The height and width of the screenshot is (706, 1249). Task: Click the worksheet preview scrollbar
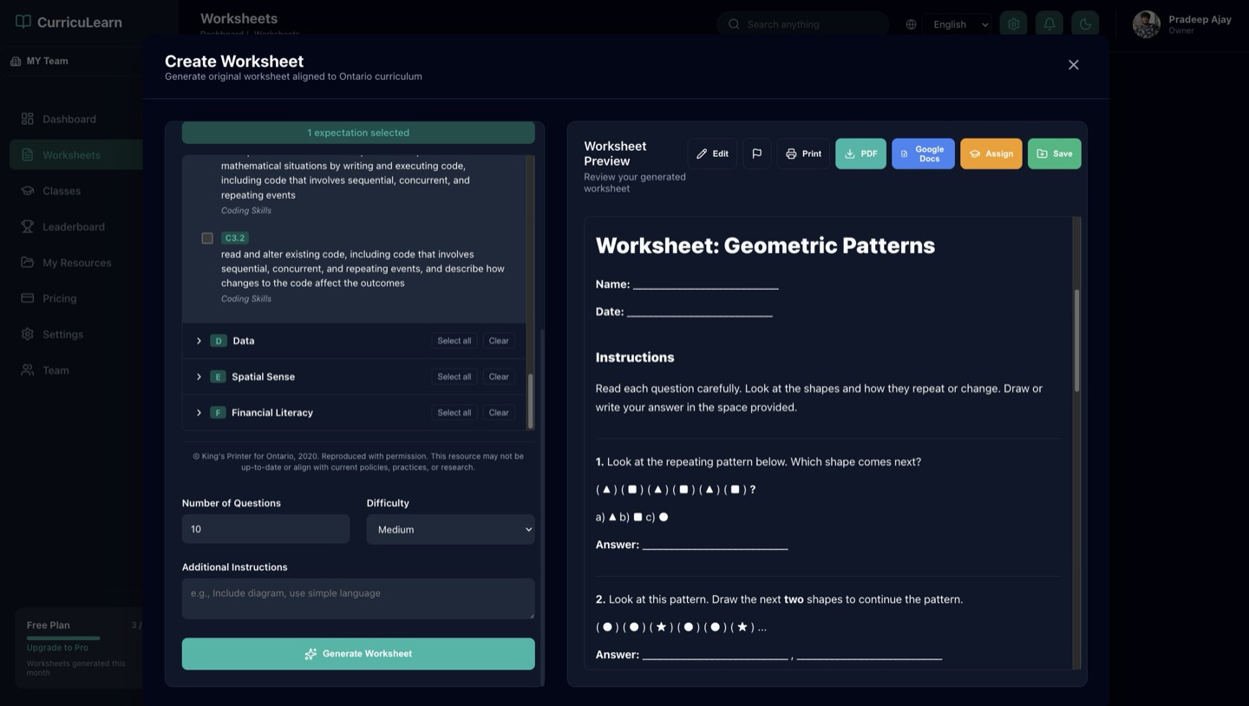(1077, 341)
